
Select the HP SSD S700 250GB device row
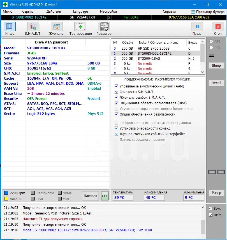156,49
